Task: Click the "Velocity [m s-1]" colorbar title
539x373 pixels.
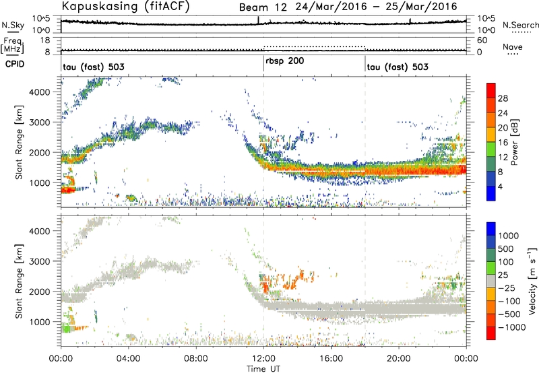Action: [532, 281]
